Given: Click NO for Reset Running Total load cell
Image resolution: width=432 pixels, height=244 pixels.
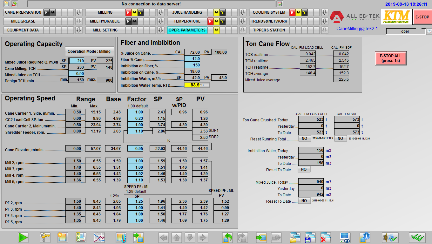Looking at the screenshot, I should [304, 139].
